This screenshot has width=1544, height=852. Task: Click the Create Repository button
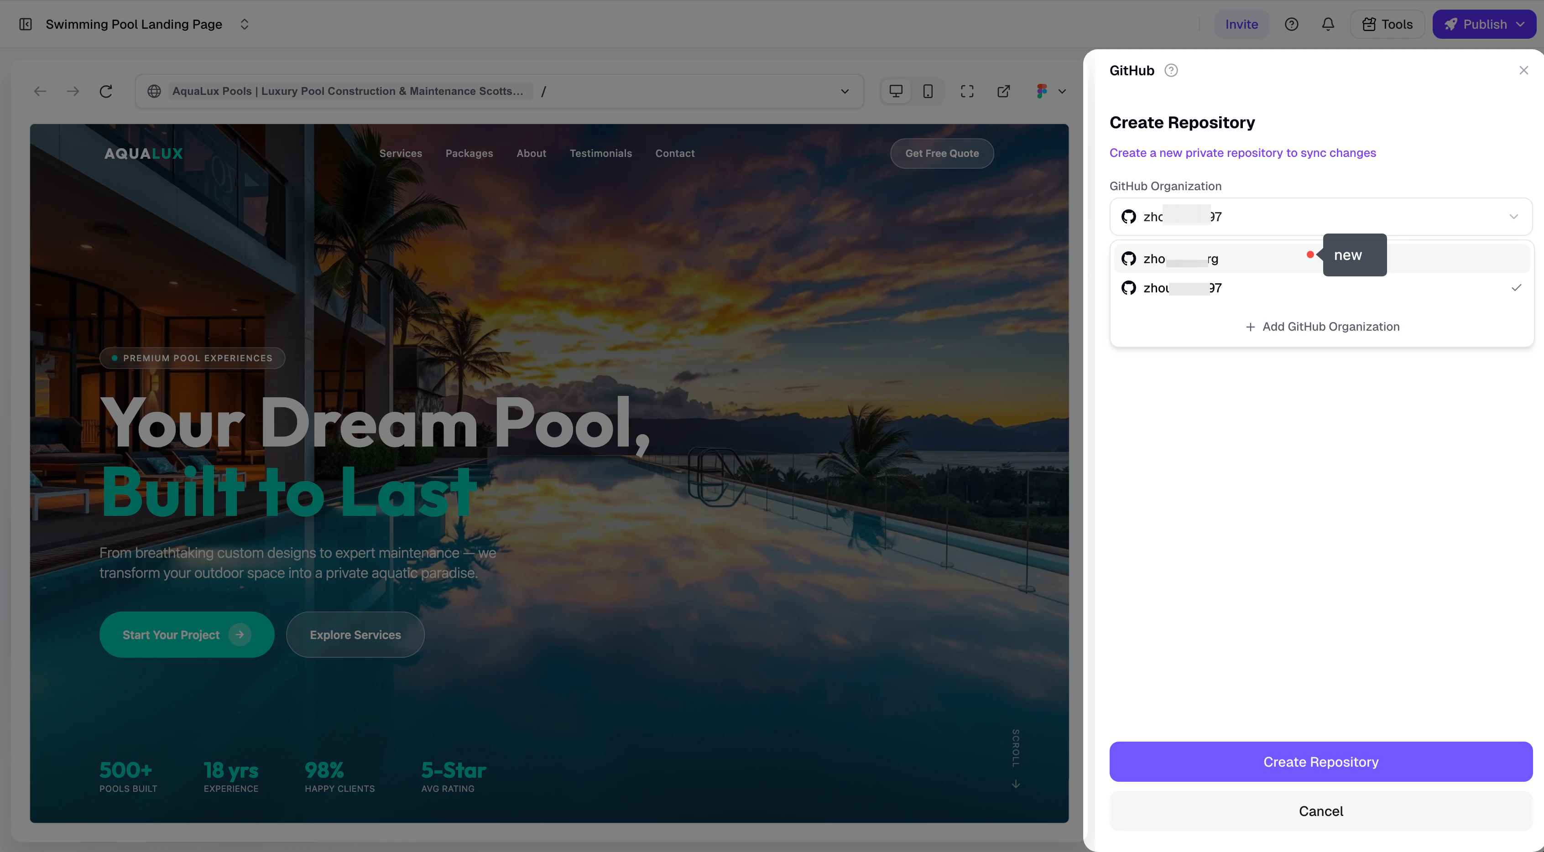pos(1320,762)
